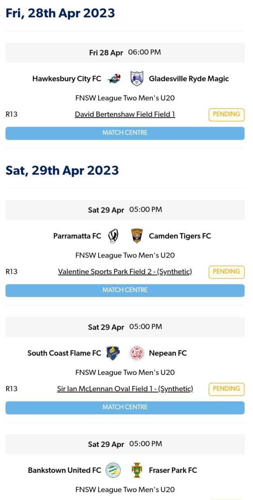253x500 pixels.
Task: Open Match Centre for Parramatta versus Camden
Action: tap(125, 290)
